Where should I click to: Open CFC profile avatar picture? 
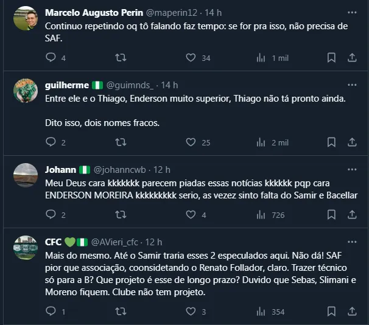coord(25,248)
